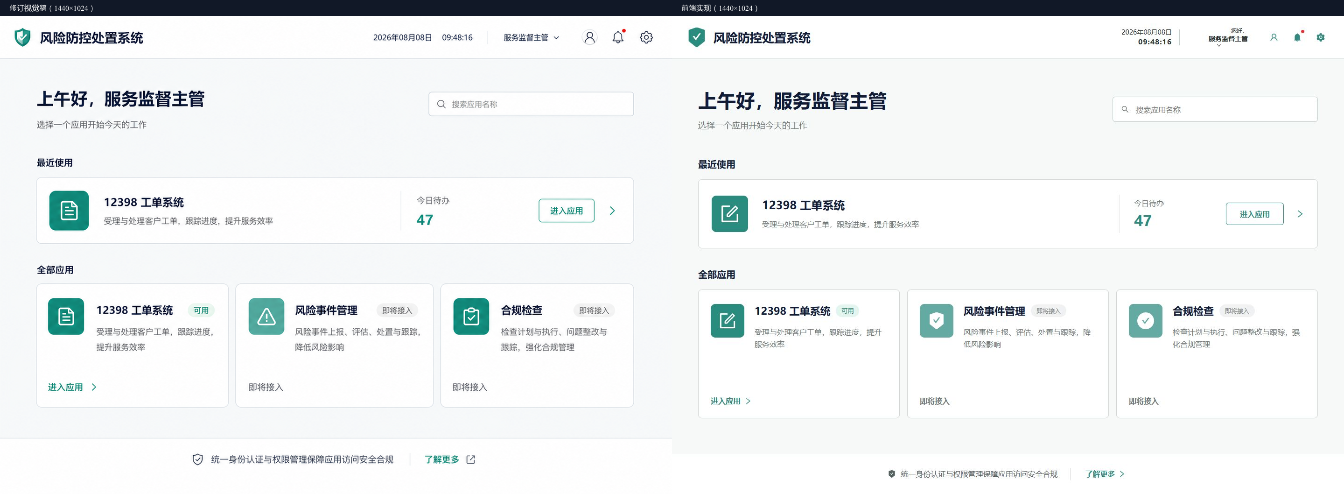
Task: Click 风险事件管理 shield icon, right implementation
Action: click(937, 321)
